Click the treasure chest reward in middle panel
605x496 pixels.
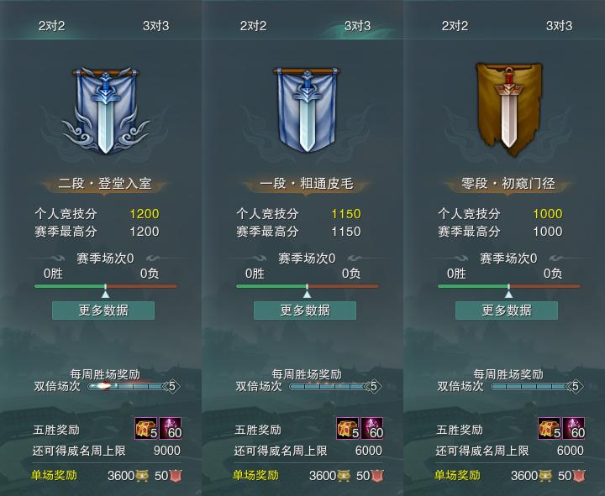tap(348, 428)
